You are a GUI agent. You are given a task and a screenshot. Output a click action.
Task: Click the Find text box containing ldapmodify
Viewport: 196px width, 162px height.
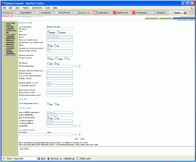click(x=25, y=158)
